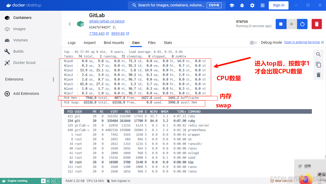Click the Not signed in status
The image size is (326, 184).
tap(119, 181)
